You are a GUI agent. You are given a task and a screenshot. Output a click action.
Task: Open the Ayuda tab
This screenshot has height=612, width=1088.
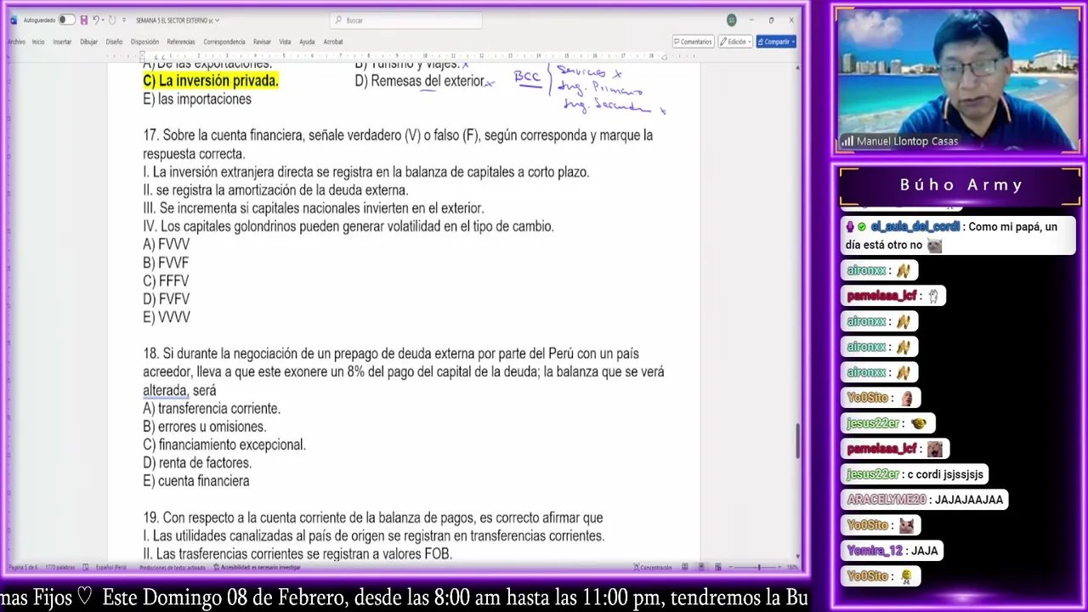point(307,42)
